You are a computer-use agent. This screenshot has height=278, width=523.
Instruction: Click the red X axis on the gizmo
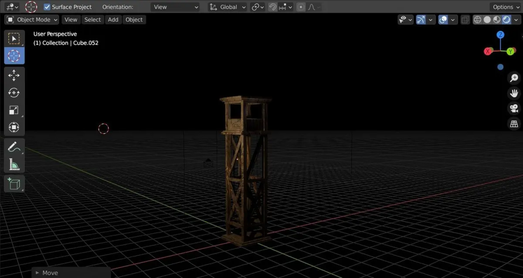coord(488,51)
